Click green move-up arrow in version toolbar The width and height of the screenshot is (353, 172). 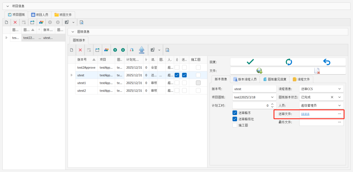[x=115, y=50]
